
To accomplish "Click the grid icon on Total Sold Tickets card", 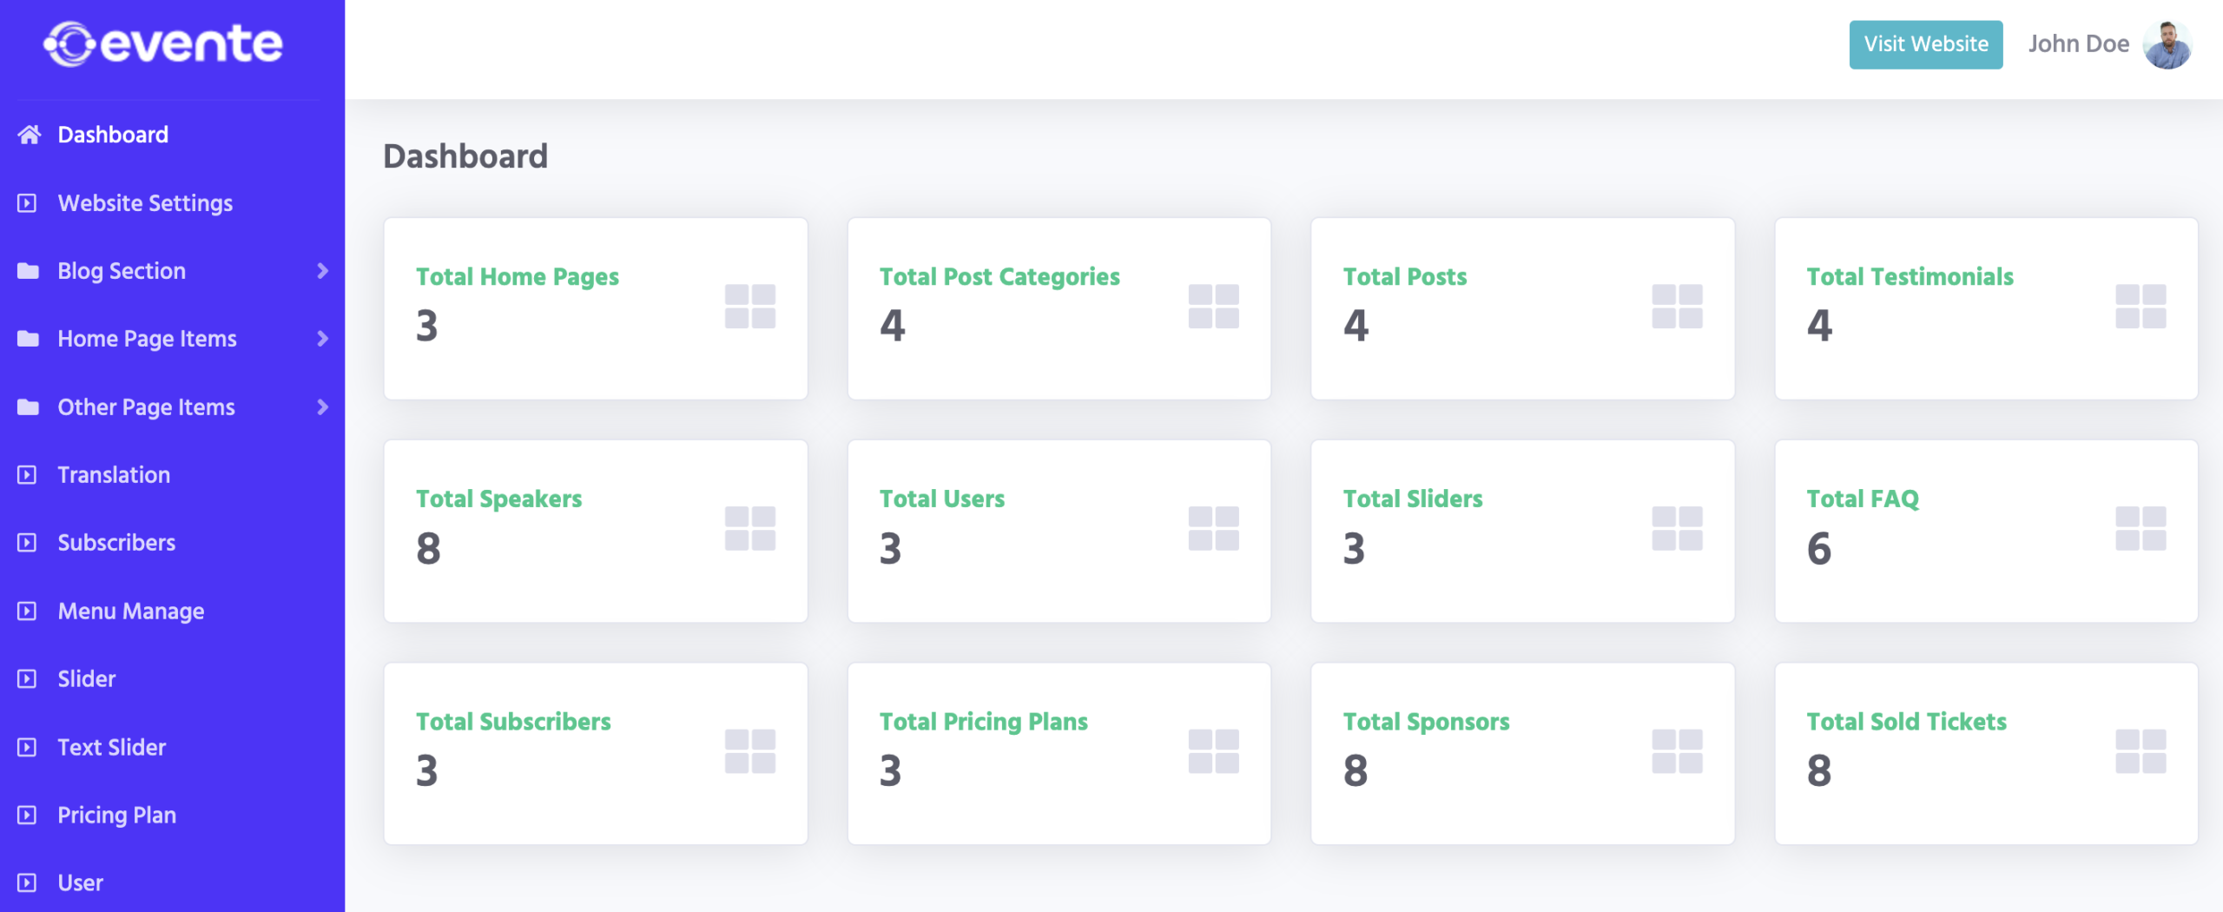I will click(2141, 751).
